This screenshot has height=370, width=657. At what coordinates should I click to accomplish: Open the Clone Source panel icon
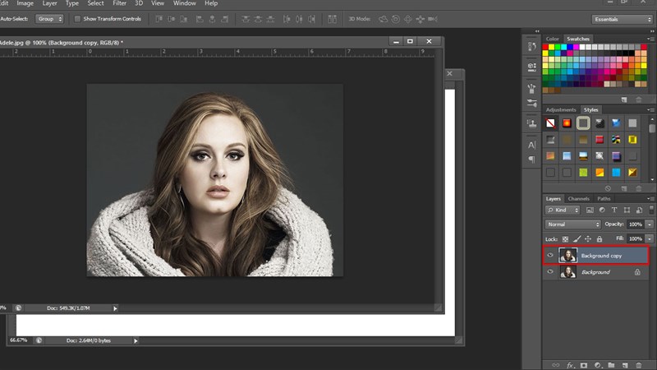pos(531,123)
